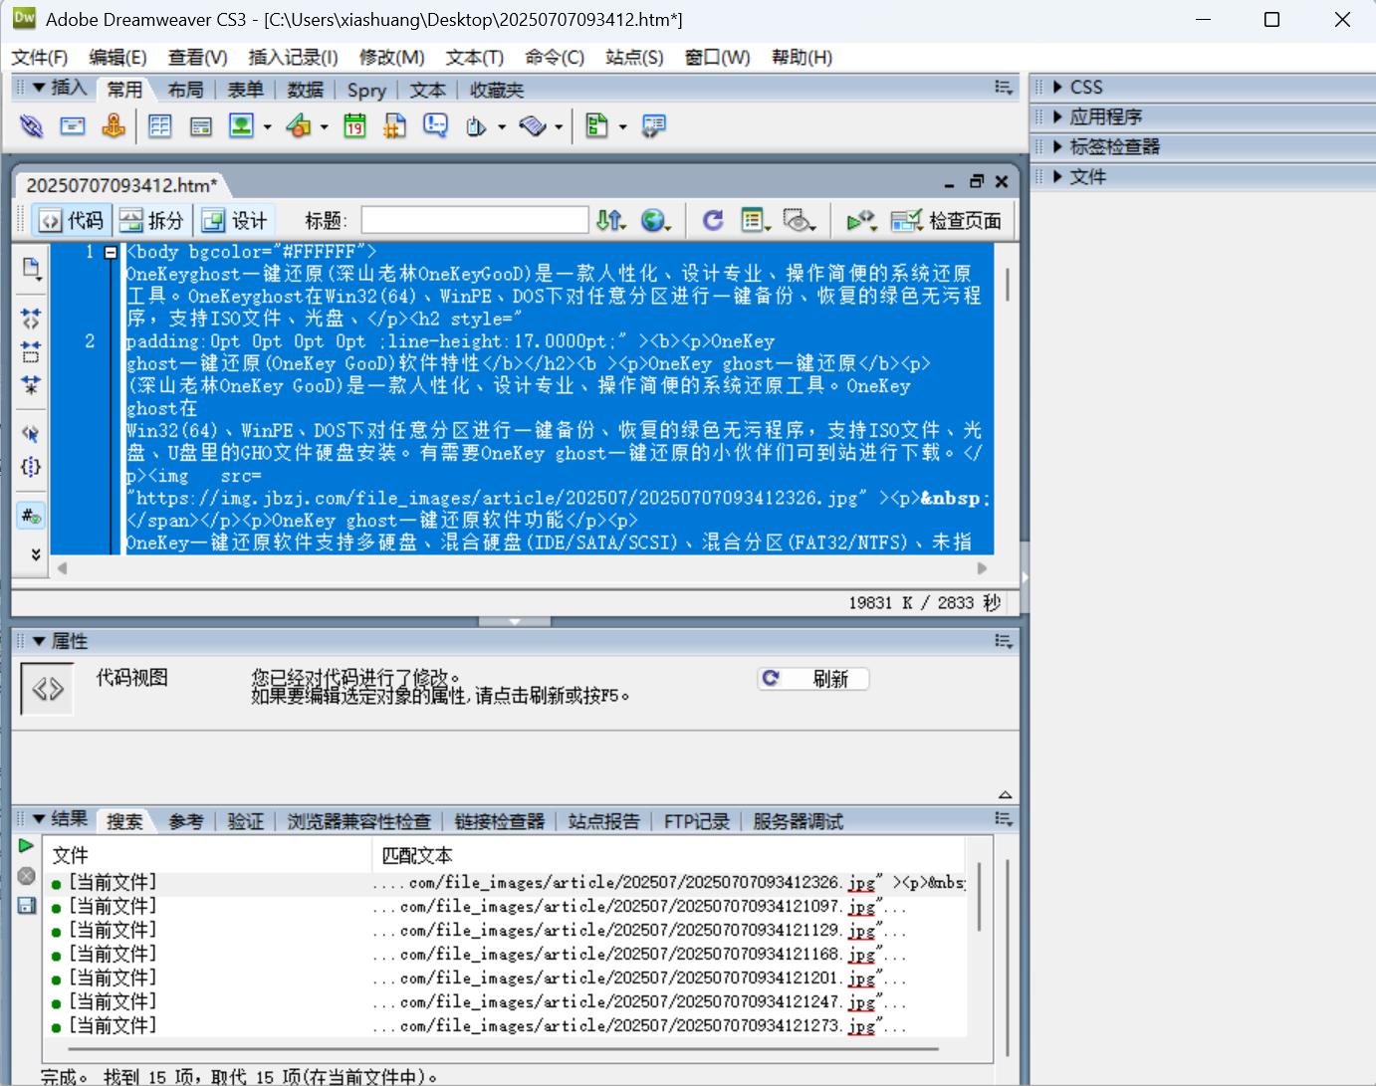Switch to Split view

coord(152,220)
